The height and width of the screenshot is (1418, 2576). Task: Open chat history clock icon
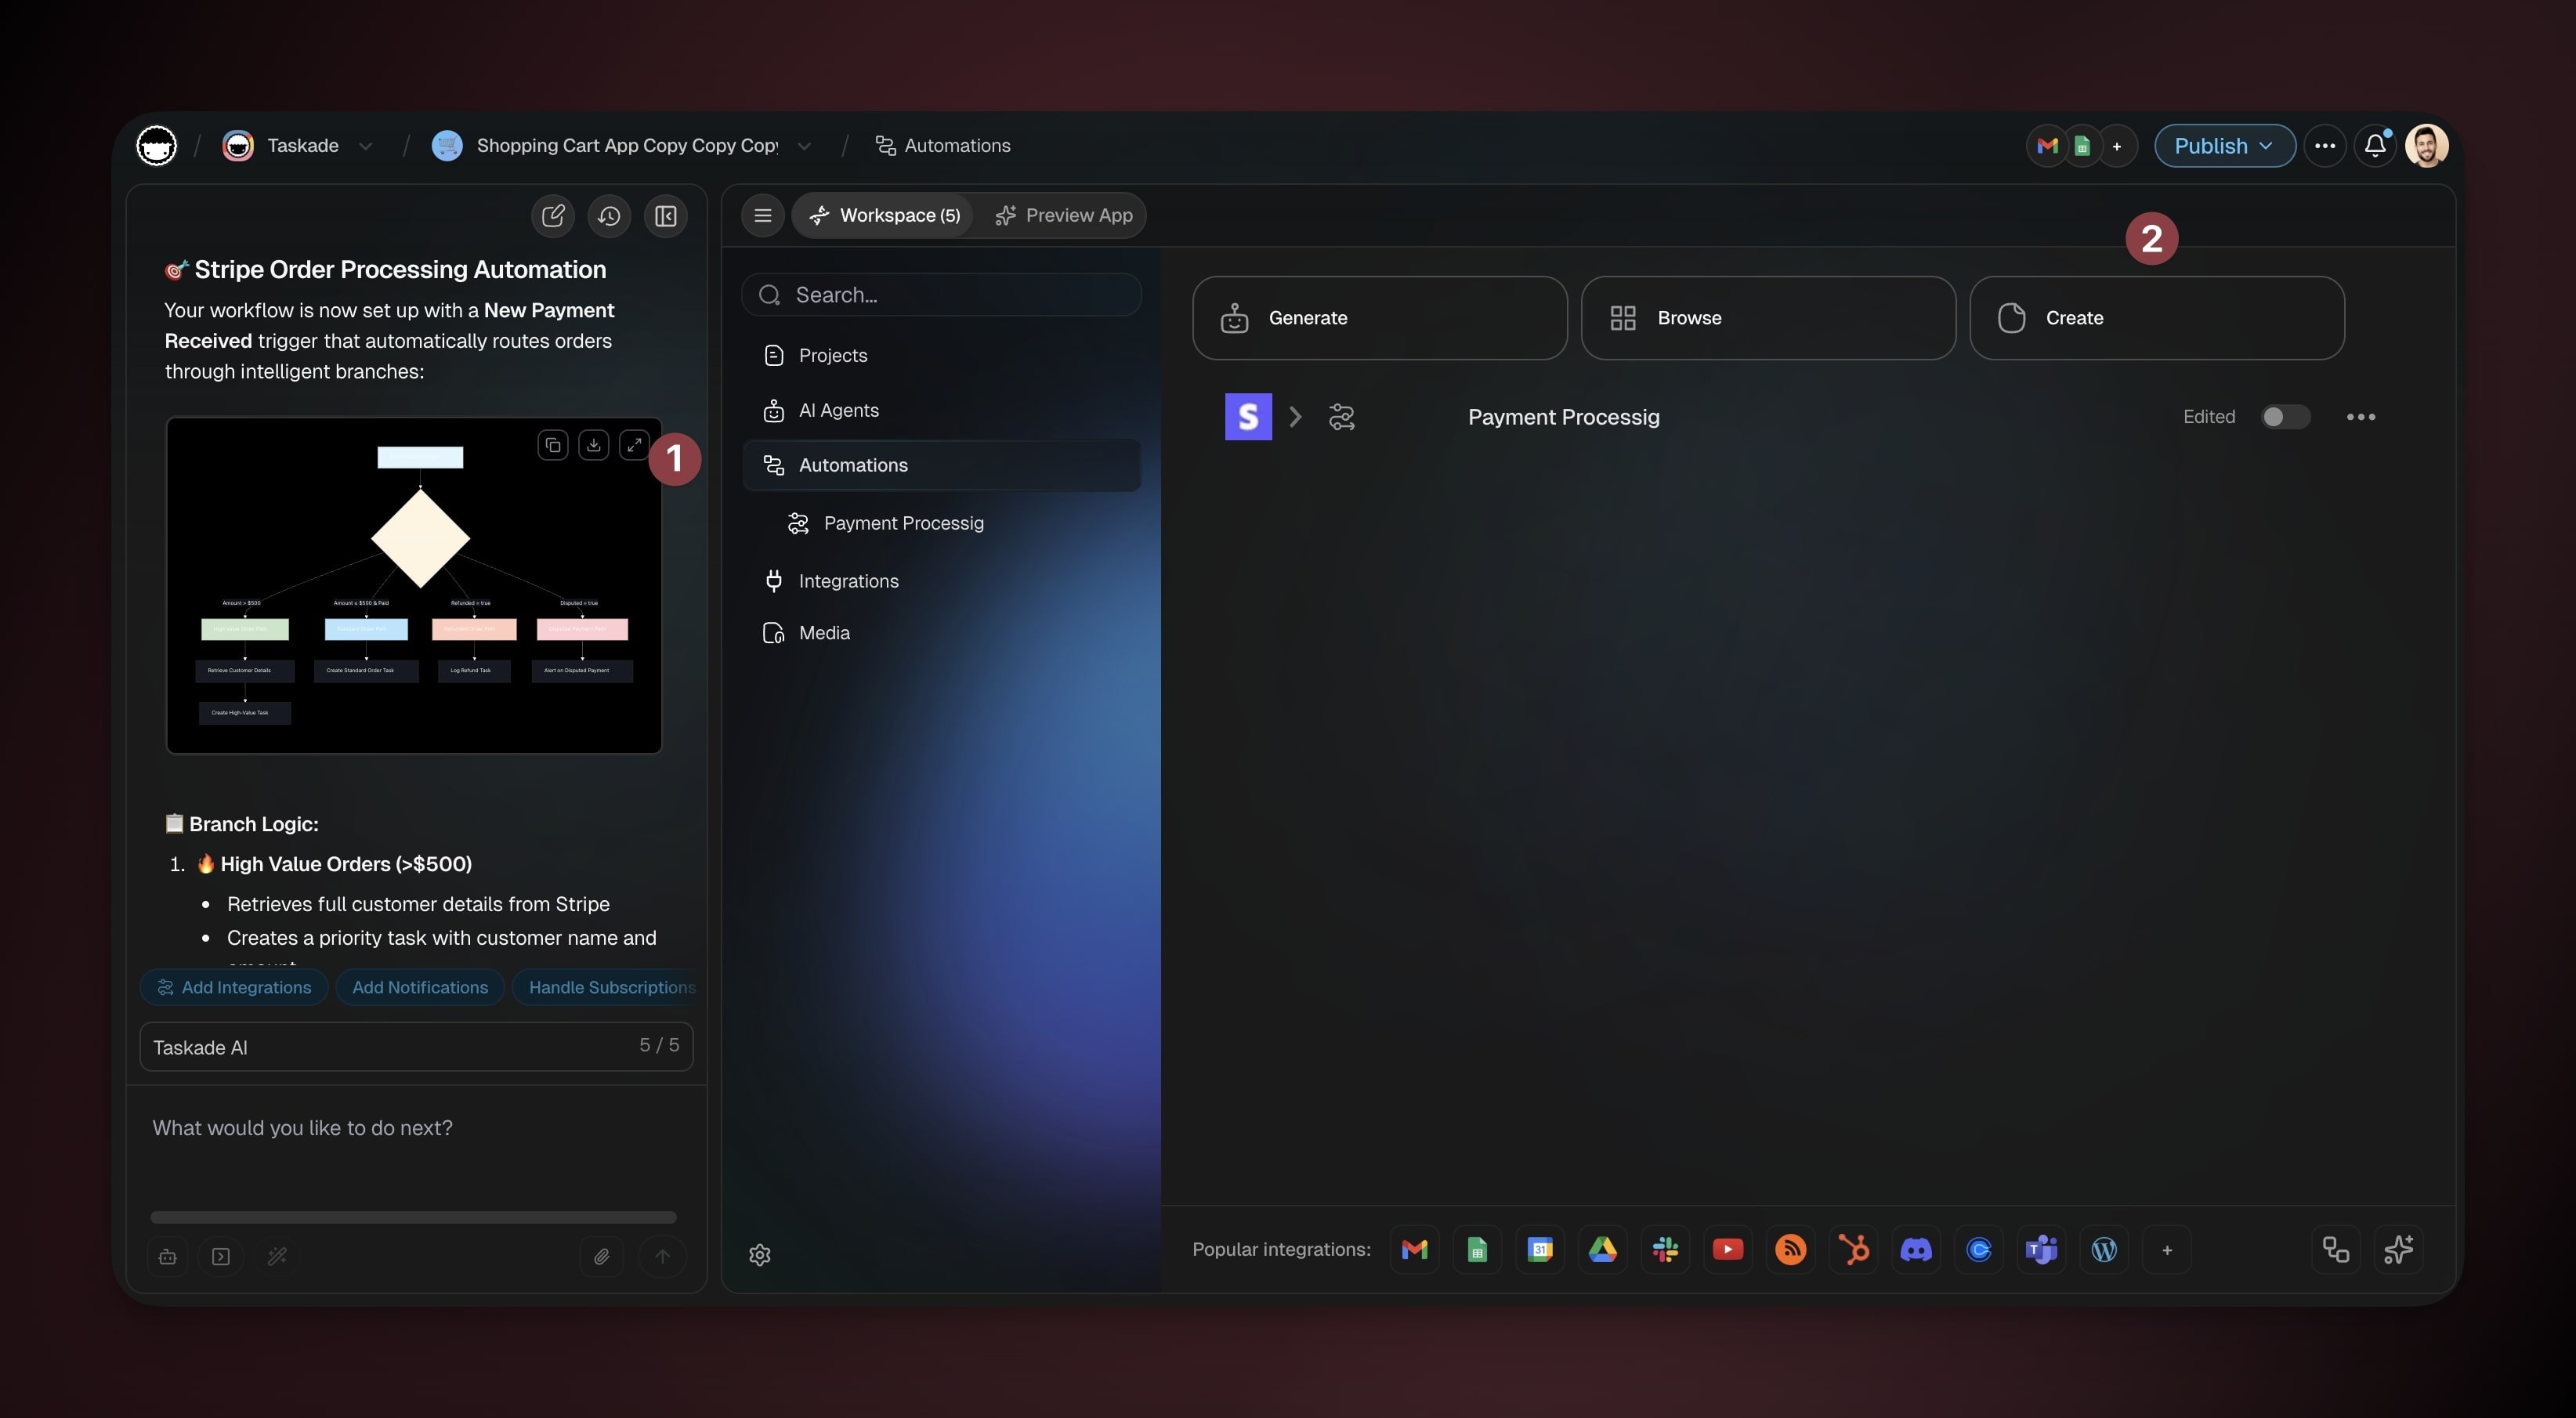(609, 216)
